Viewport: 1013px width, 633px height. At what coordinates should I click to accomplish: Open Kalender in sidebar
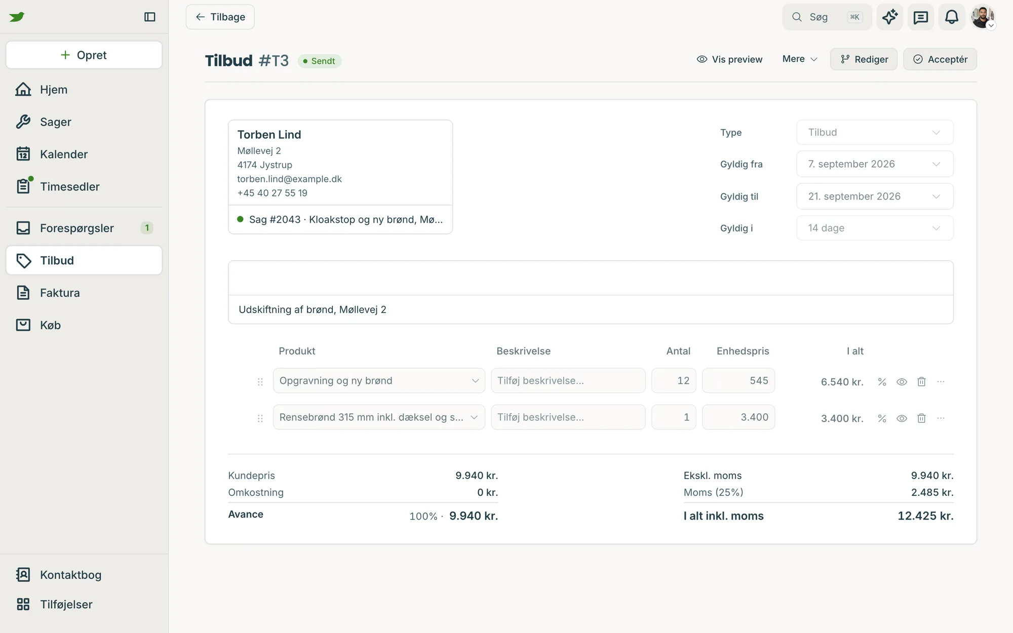(84, 154)
